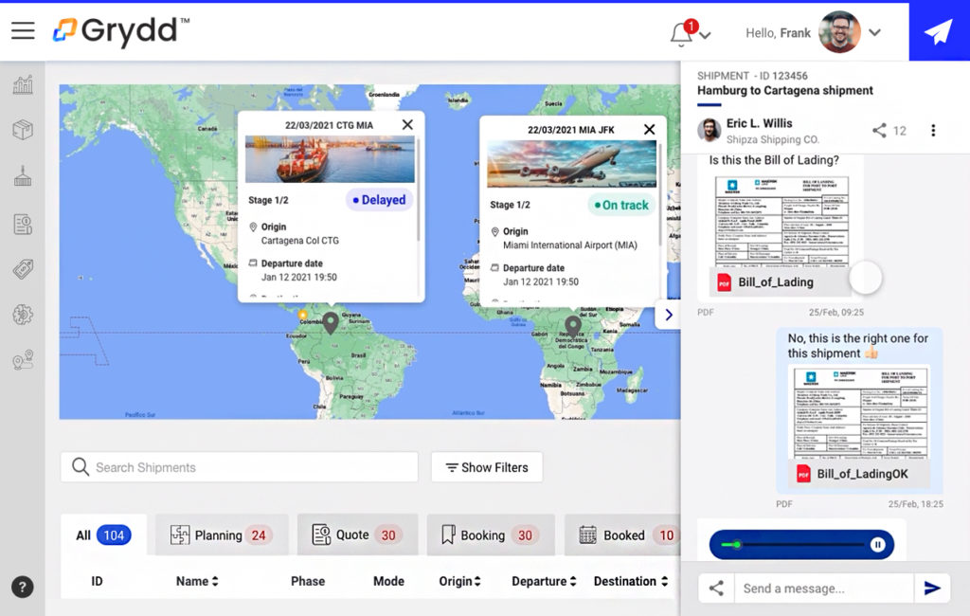Click the map pin over Congo
This screenshot has height=616, width=970.
(x=573, y=326)
